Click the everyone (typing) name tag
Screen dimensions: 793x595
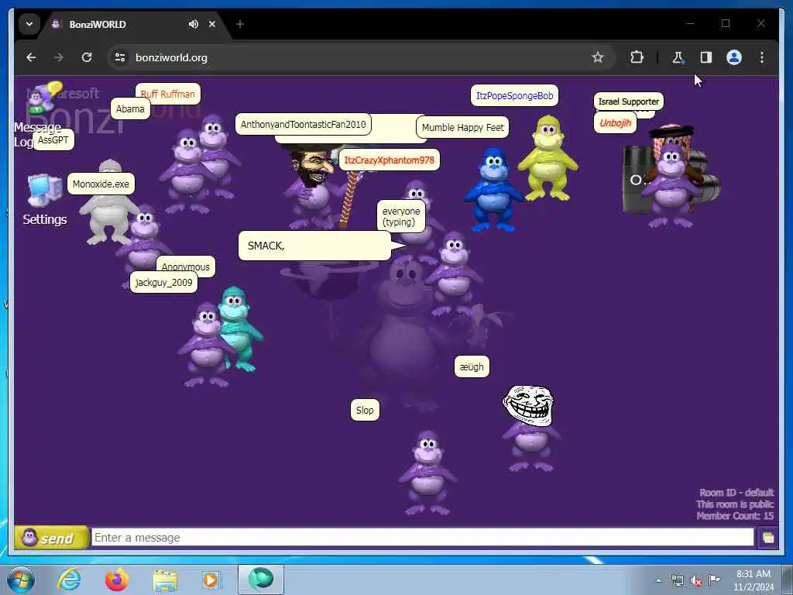(401, 217)
